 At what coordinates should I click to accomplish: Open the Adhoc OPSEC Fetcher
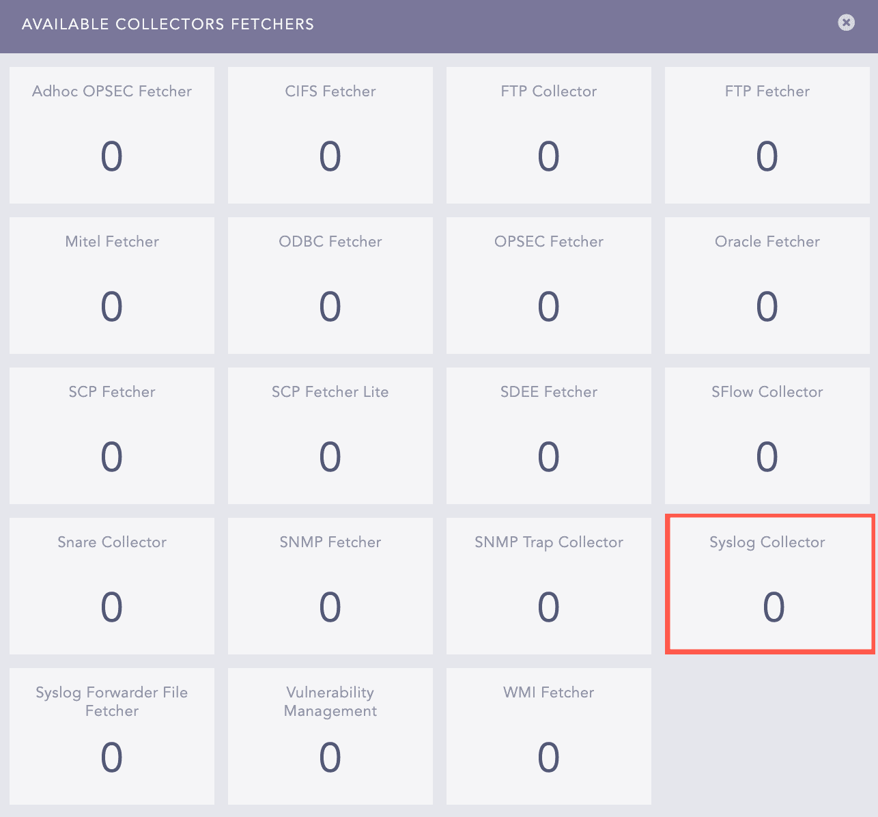point(111,135)
